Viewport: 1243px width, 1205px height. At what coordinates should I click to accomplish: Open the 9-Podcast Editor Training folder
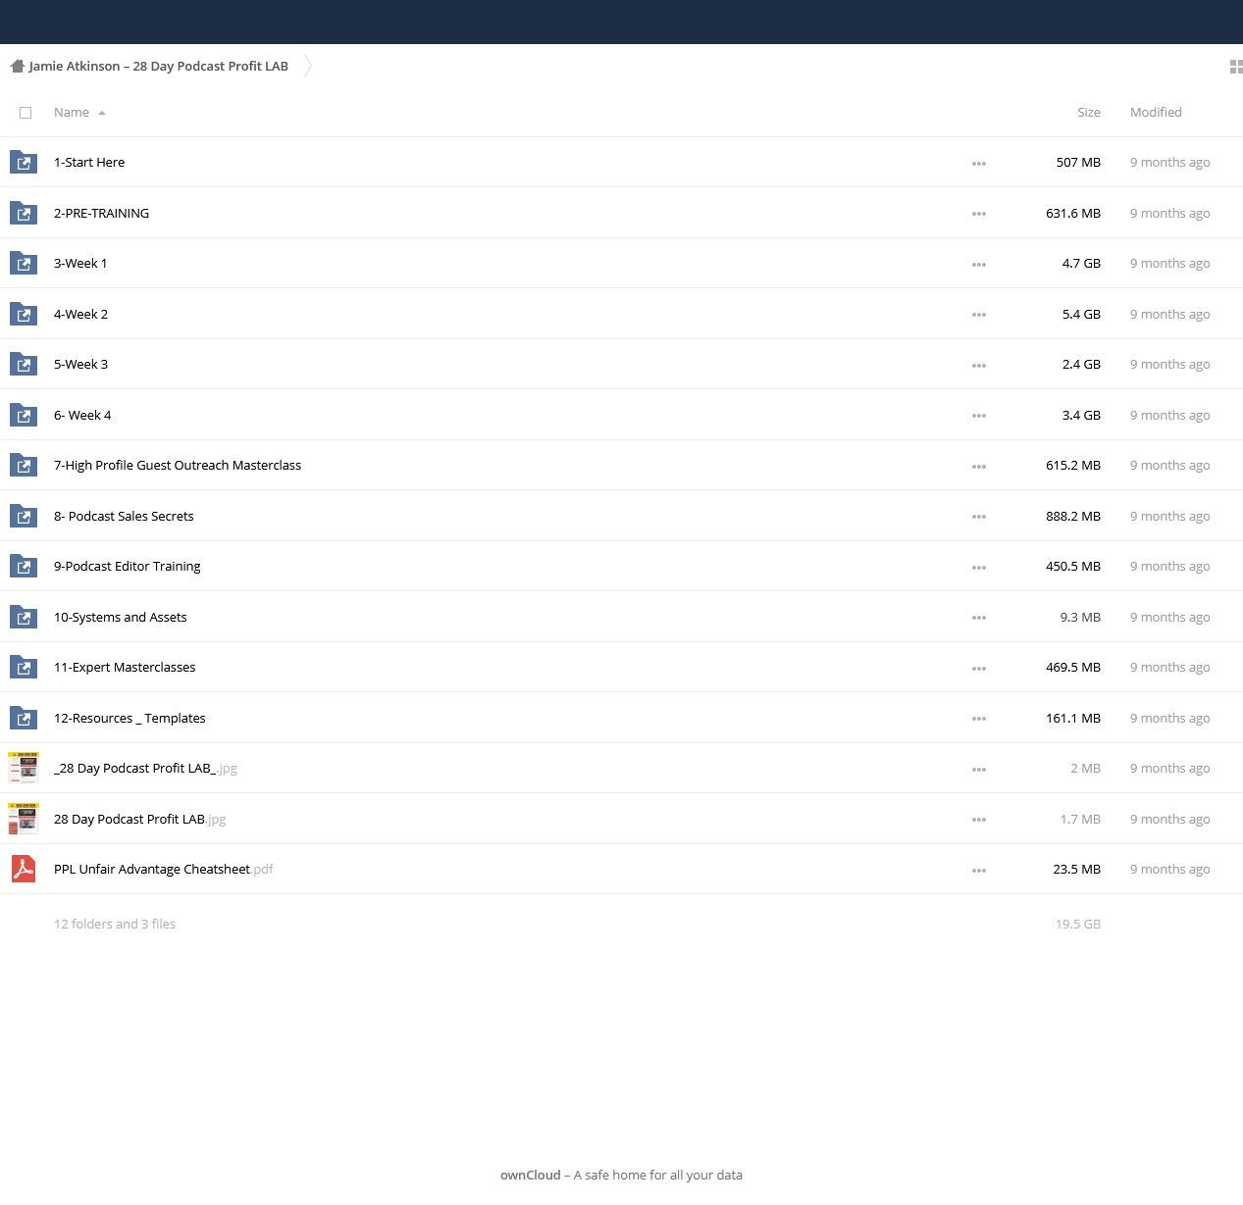tap(128, 567)
